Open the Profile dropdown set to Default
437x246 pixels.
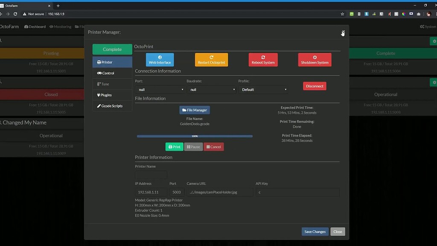point(263,89)
